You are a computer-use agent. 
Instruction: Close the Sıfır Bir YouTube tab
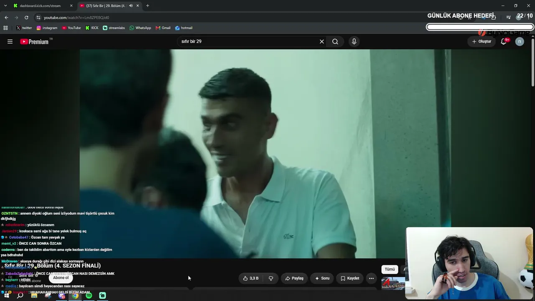tap(138, 6)
